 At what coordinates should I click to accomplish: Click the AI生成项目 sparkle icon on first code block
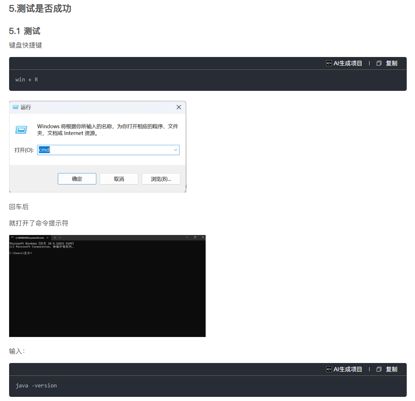(x=329, y=63)
